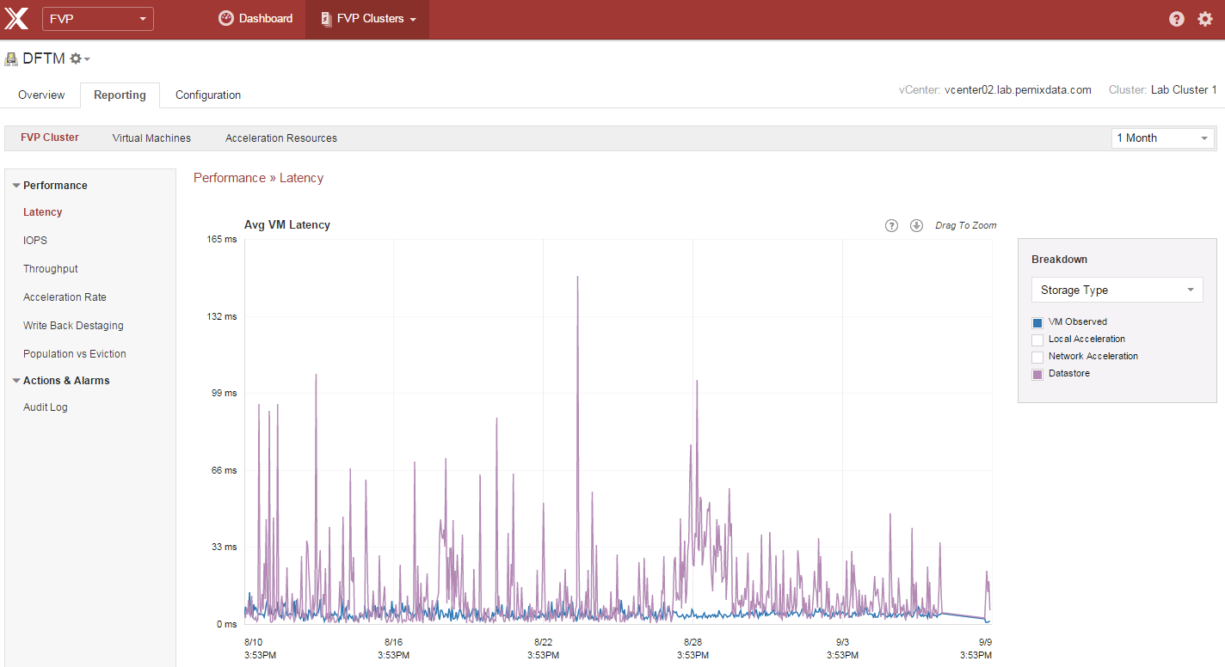The width and height of the screenshot is (1225, 667).
Task: Open the chart help icon near Drag To Zoom
Action: (x=891, y=225)
